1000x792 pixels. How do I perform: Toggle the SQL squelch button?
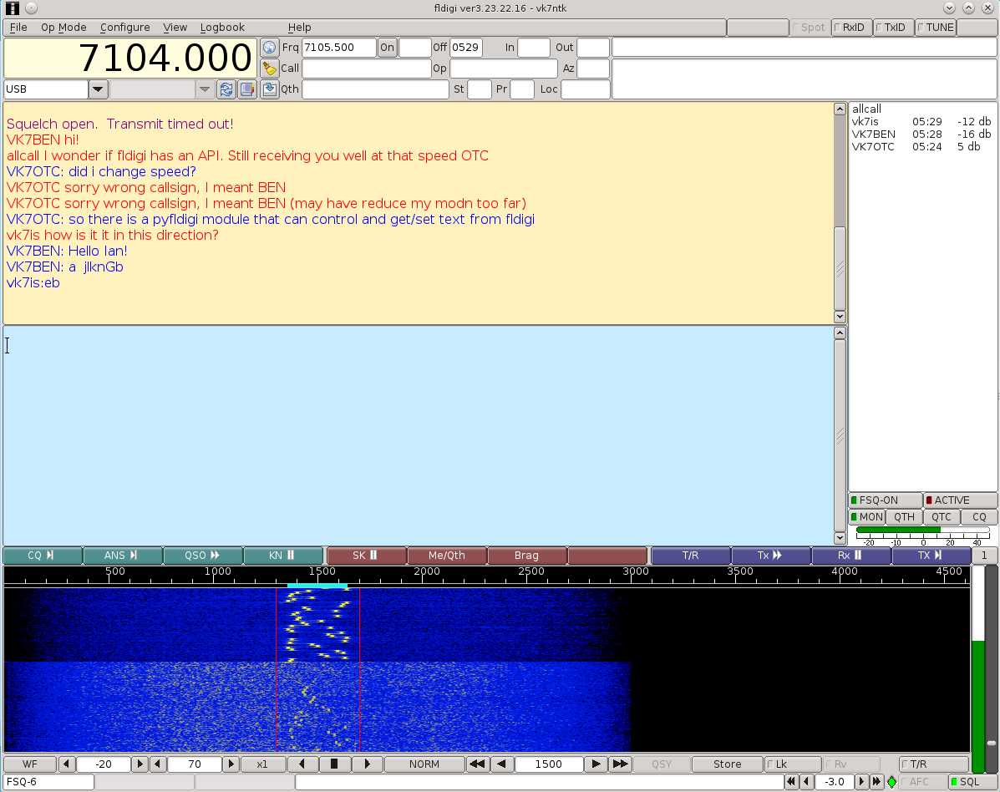coord(971,782)
